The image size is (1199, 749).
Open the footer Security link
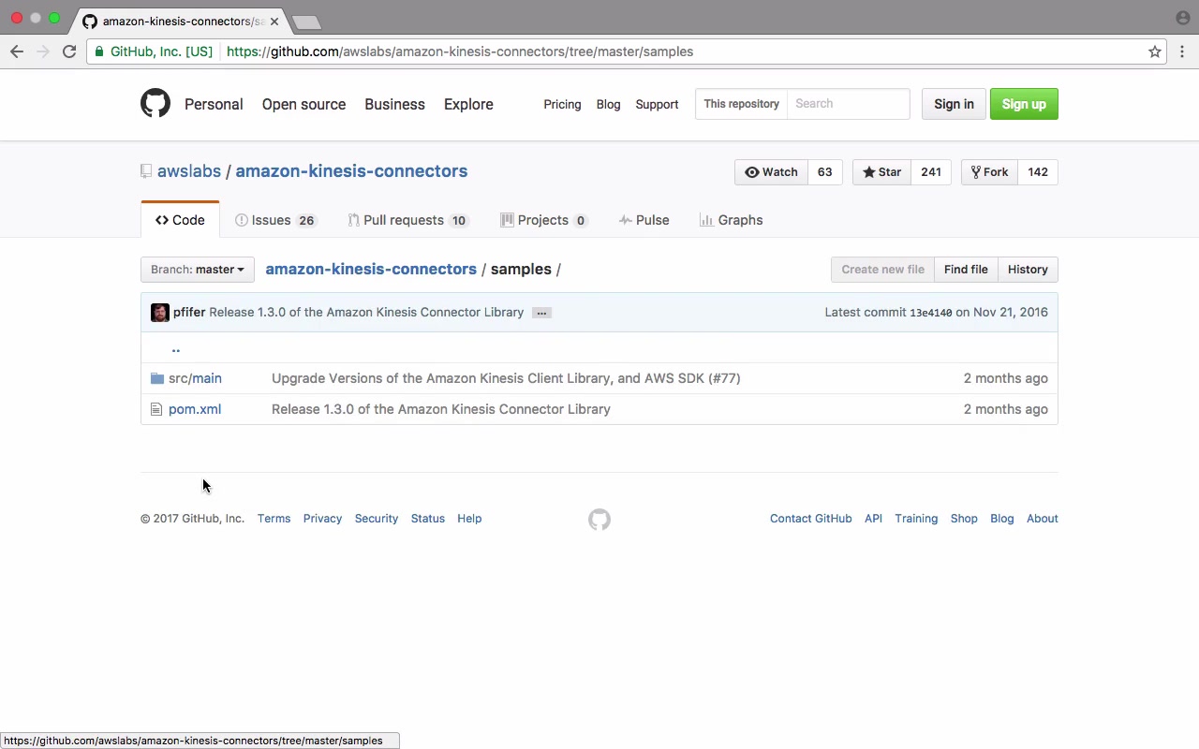point(377,519)
